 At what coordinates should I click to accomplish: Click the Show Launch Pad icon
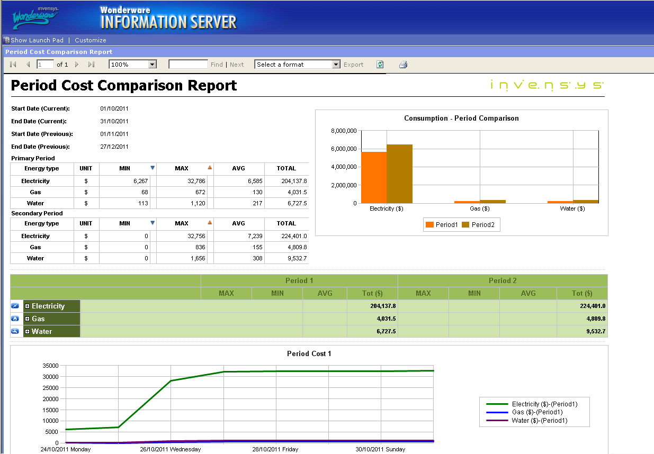pos(6,40)
